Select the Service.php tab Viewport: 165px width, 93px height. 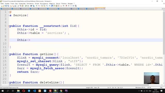coord(100,9)
